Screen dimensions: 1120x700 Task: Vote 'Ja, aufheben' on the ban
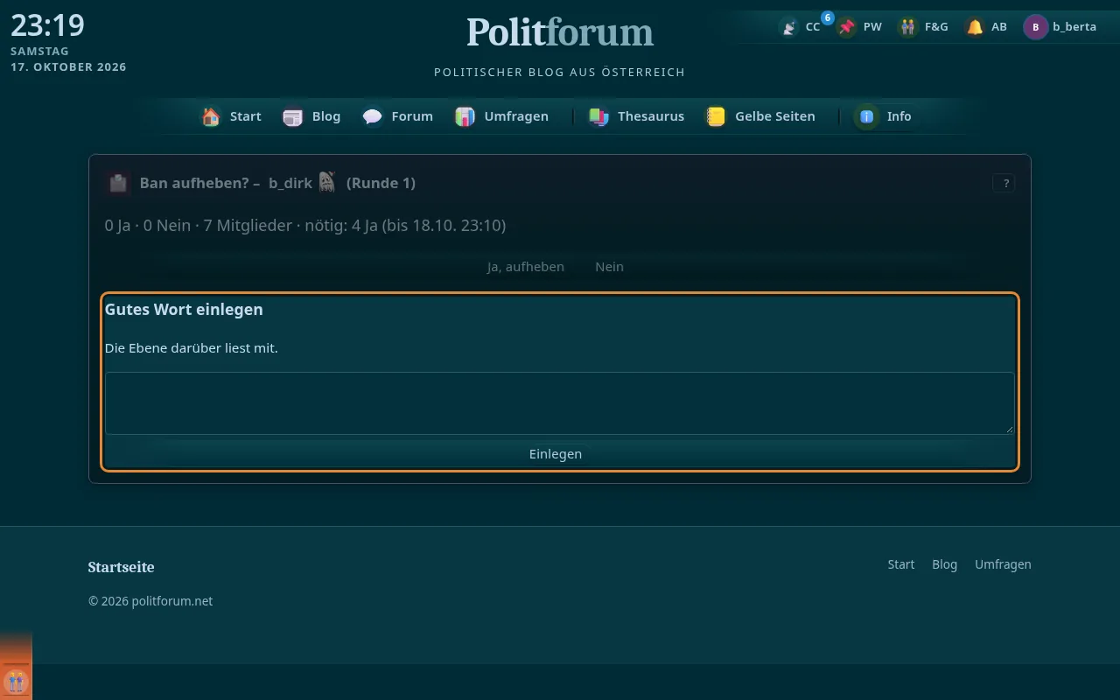(x=526, y=267)
